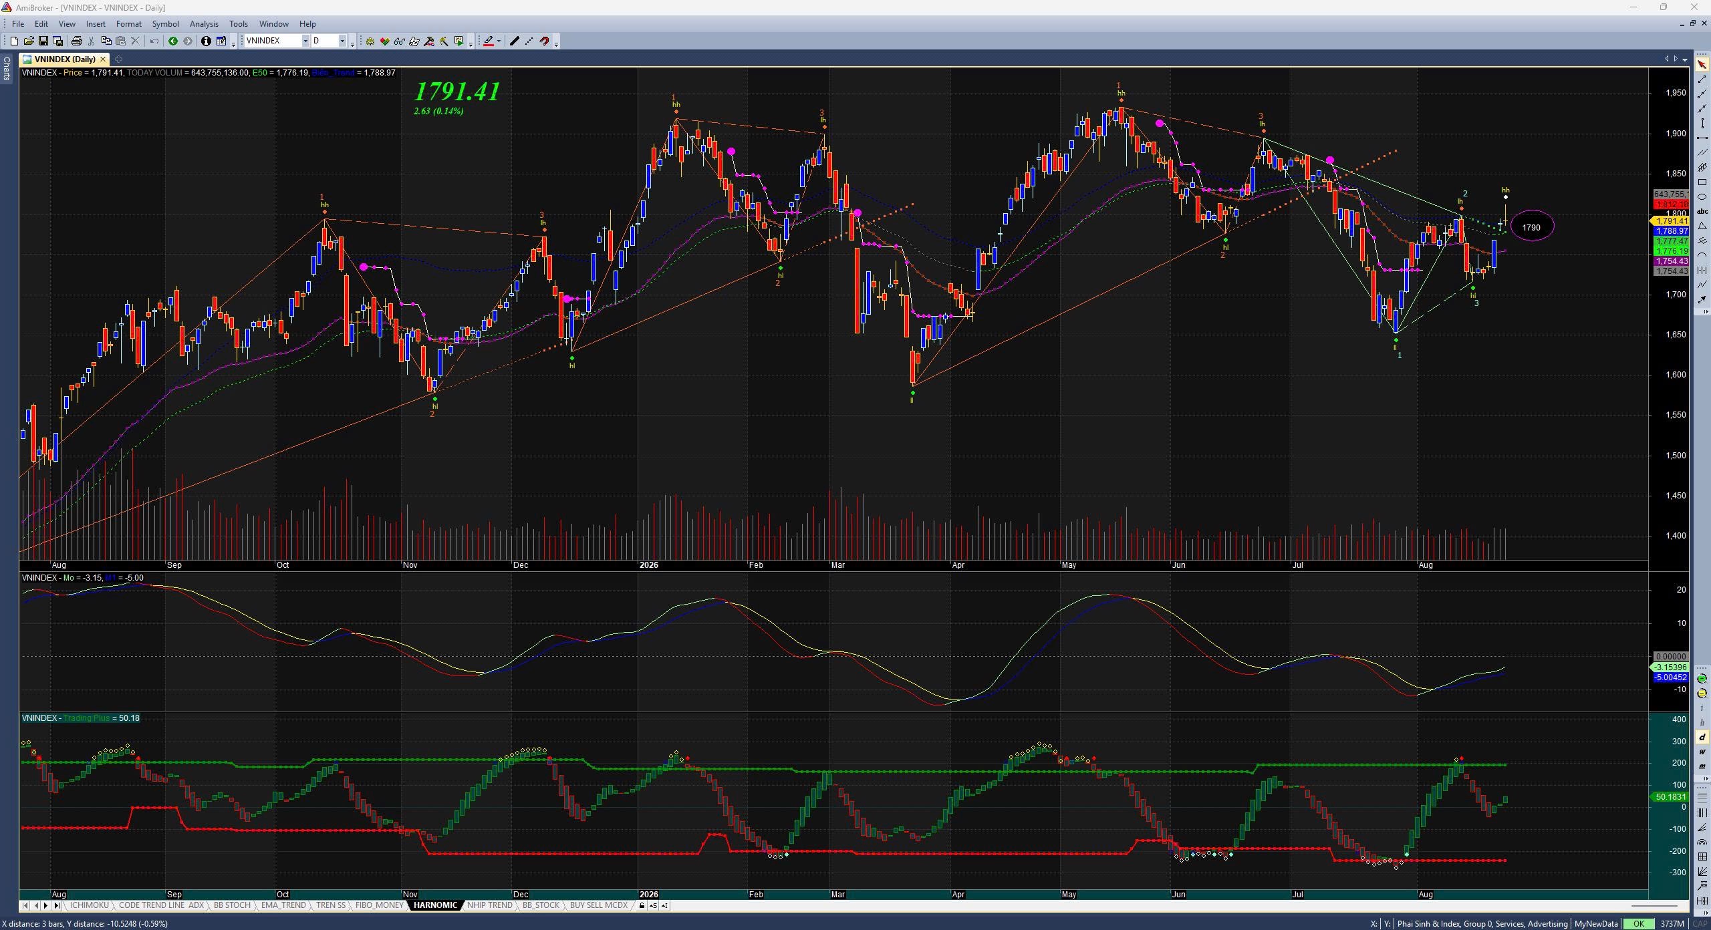Open the Symbol menu

[165, 23]
